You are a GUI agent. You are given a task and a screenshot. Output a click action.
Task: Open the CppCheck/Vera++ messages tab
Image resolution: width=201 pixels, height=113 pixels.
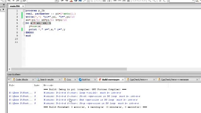coord(175,79)
